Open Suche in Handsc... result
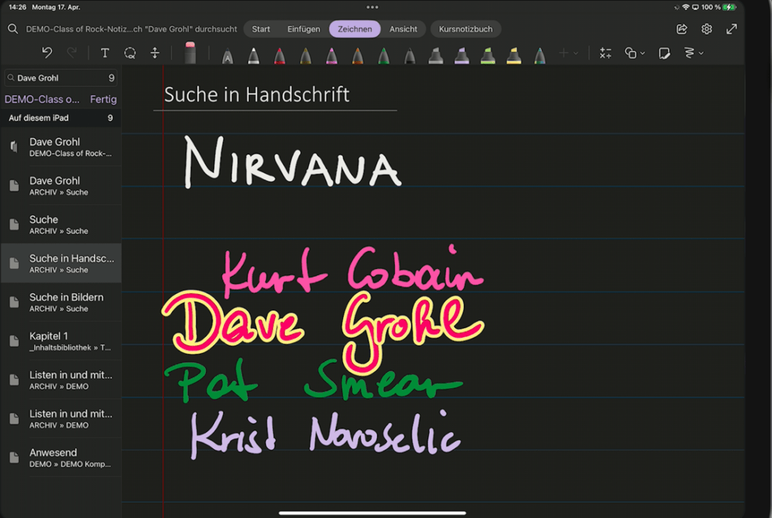The width and height of the screenshot is (772, 518). [x=61, y=263]
